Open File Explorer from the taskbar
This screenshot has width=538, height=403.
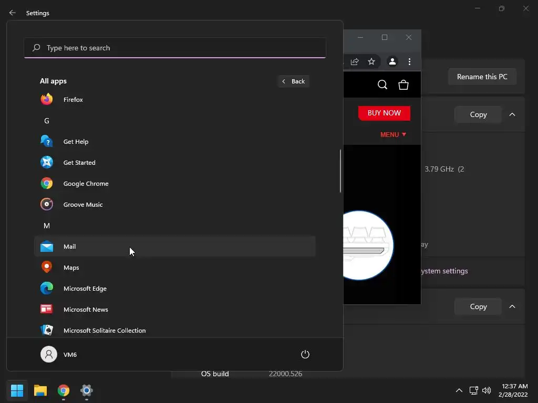click(x=40, y=390)
